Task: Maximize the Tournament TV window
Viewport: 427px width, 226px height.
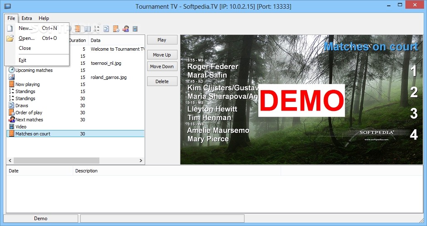Action: (x=400, y=5)
